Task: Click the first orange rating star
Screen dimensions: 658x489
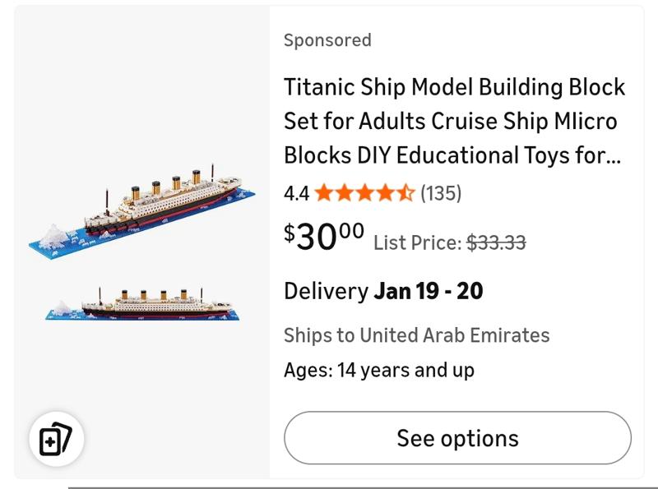Action: [x=323, y=193]
